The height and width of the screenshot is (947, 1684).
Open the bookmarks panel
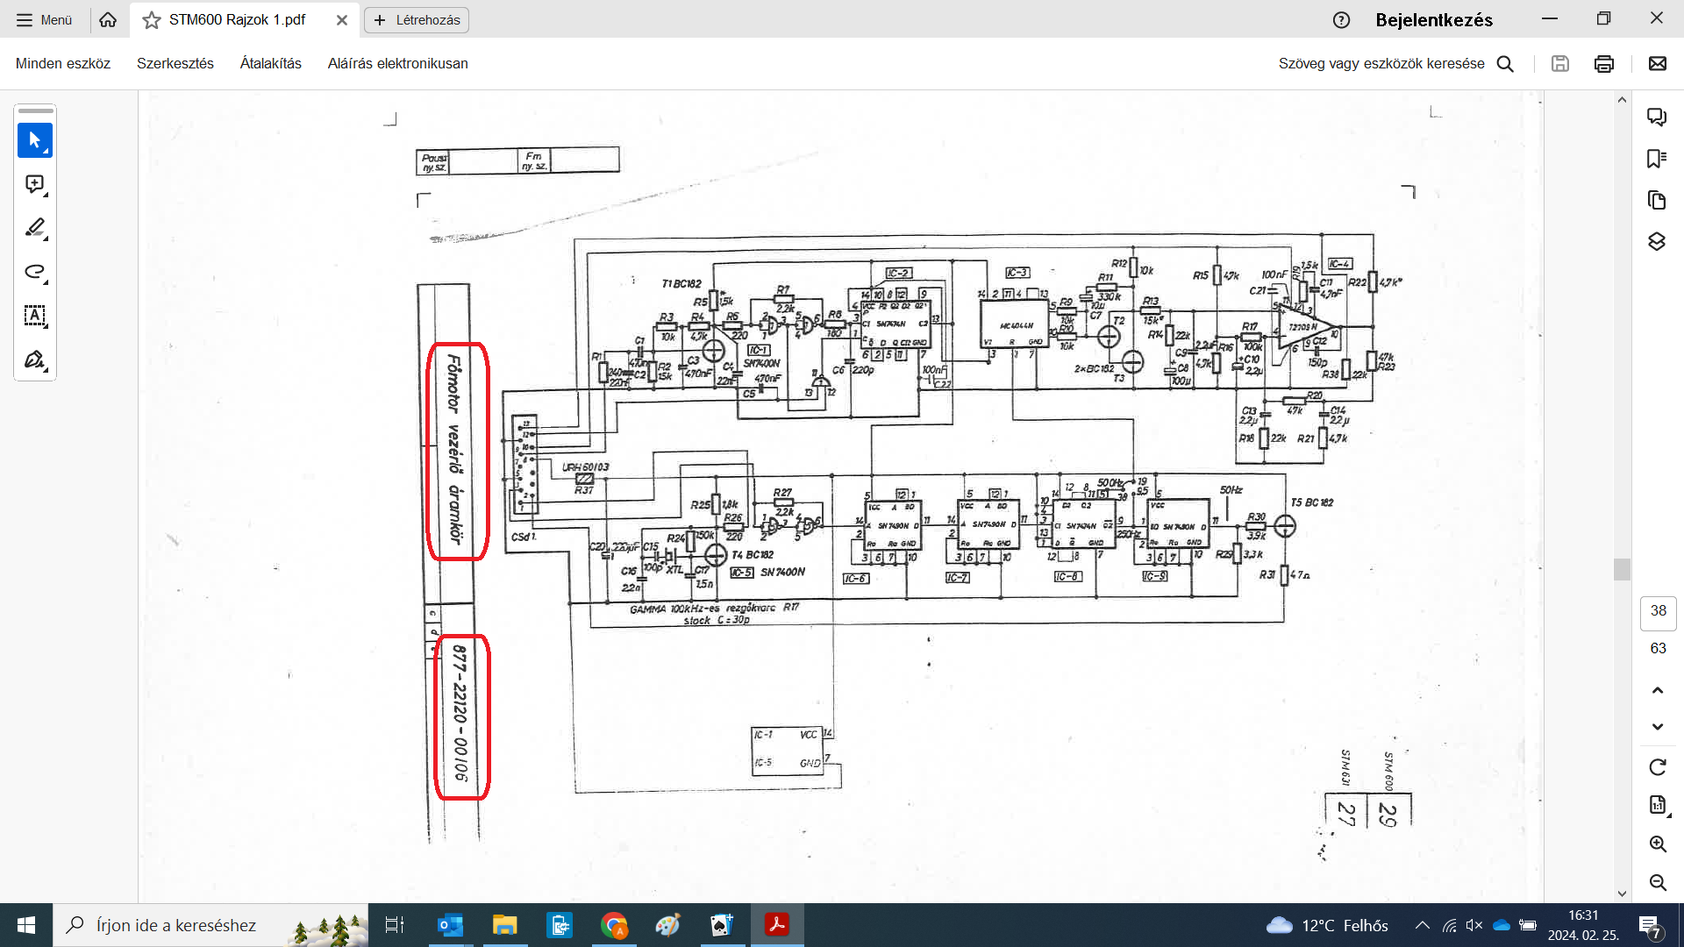click(x=1657, y=159)
